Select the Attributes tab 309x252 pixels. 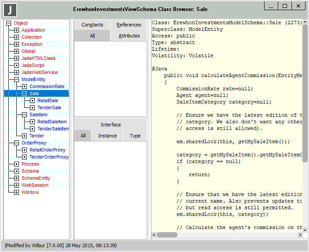coord(129,36)
